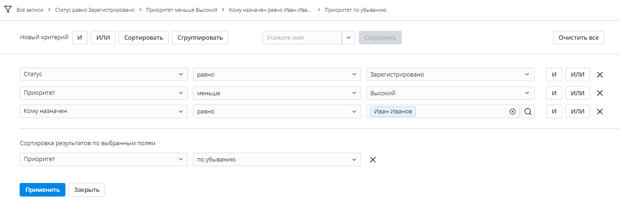620x204 pixels.
Task: Focus the Укажите имя filter name field
Action: tap(302, 38)
